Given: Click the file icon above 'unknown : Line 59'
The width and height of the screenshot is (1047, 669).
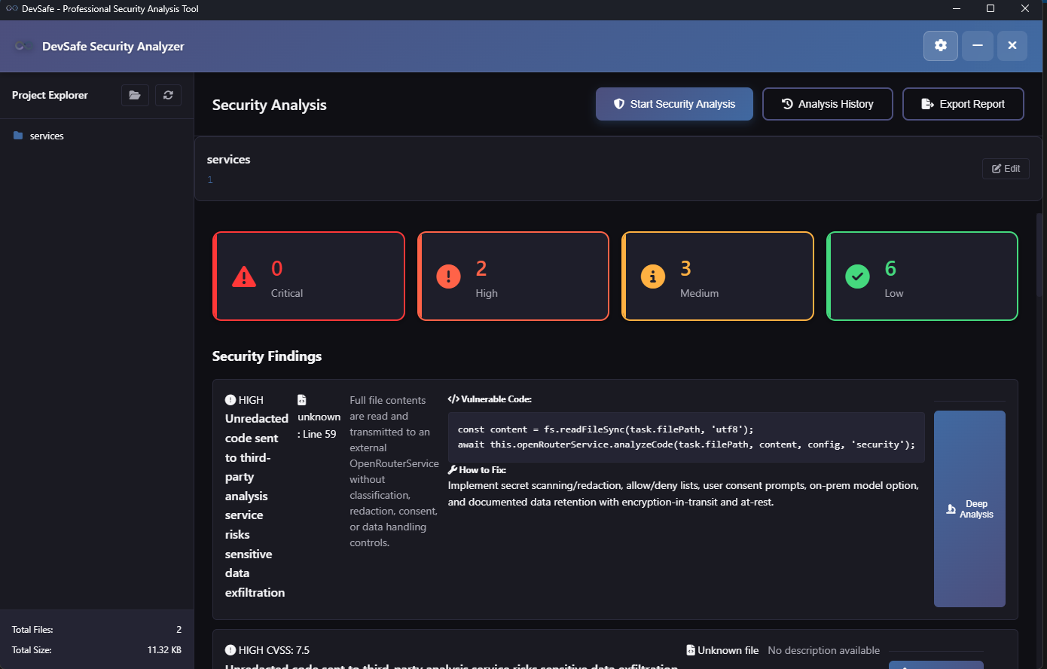Looking at the screenshot, I should tap(302, 400).
